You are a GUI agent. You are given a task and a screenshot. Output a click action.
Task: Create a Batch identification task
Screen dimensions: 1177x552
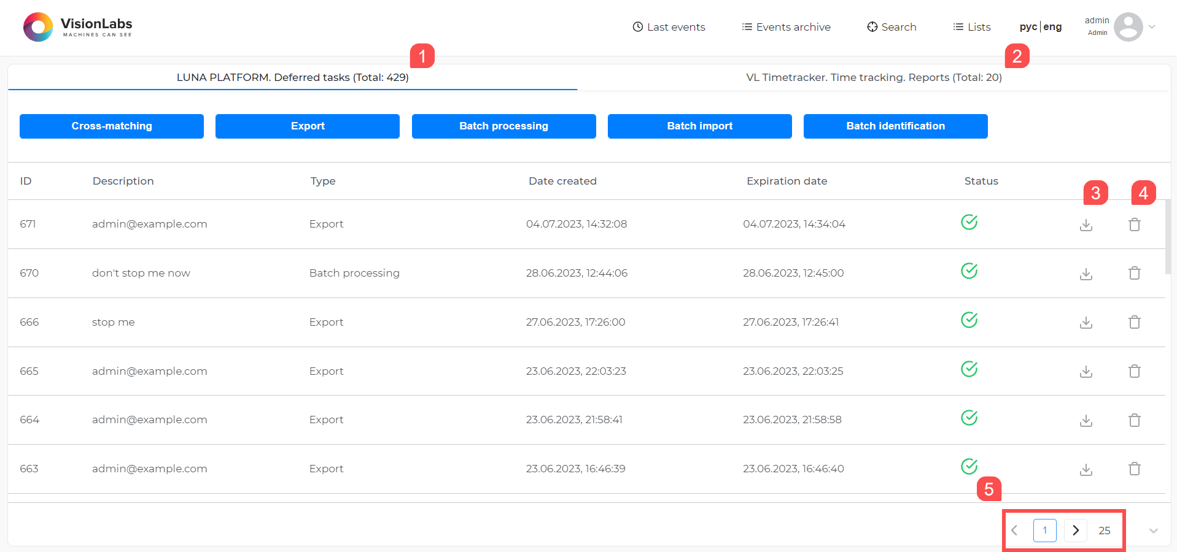[x=895, y=126]
